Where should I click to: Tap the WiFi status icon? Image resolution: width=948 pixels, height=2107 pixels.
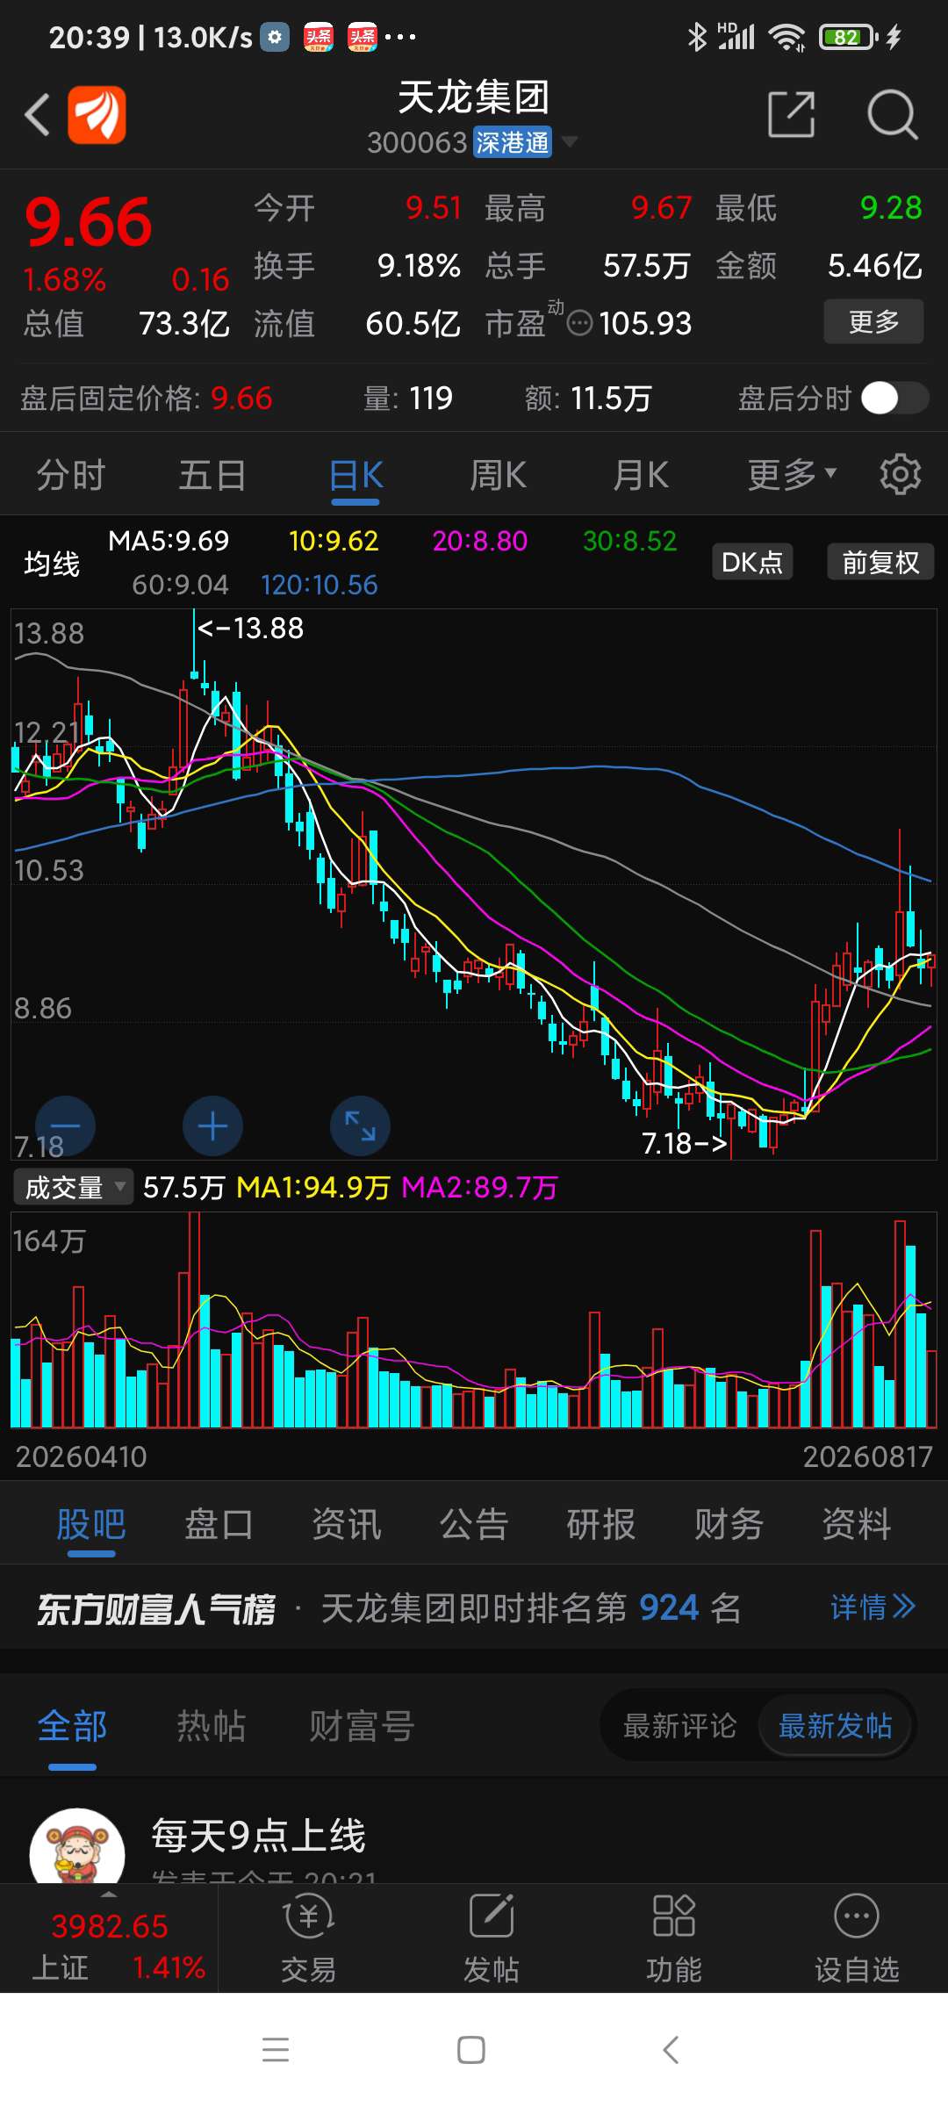point(786,37)
